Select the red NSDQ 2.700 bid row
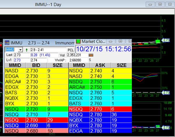The height and width of the screenshot is (137, 175). [36, 120]
